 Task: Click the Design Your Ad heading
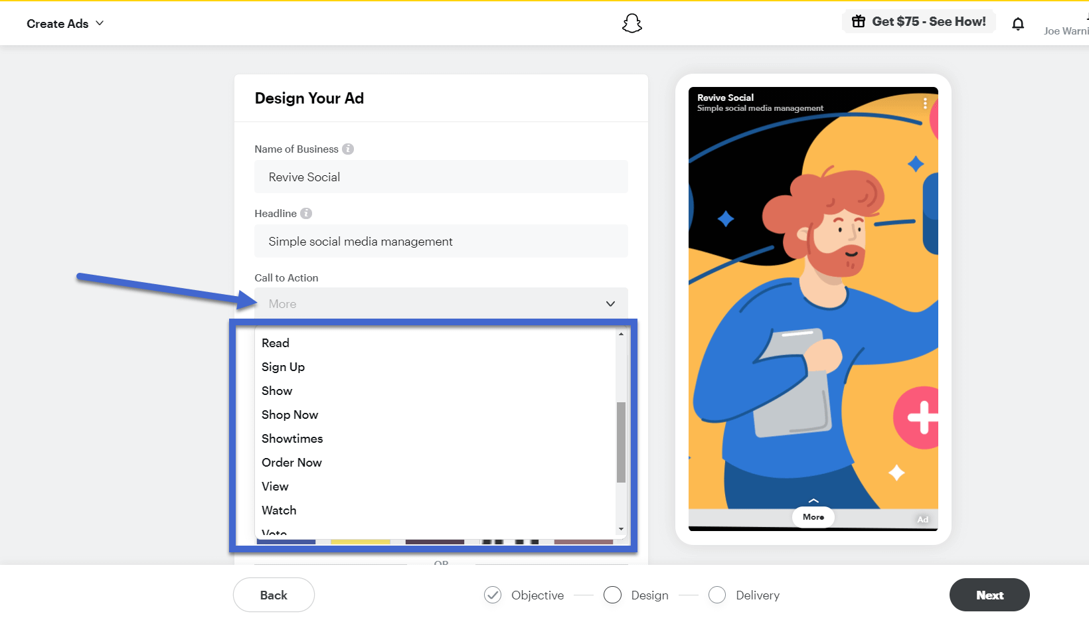[x=309, y=98]
